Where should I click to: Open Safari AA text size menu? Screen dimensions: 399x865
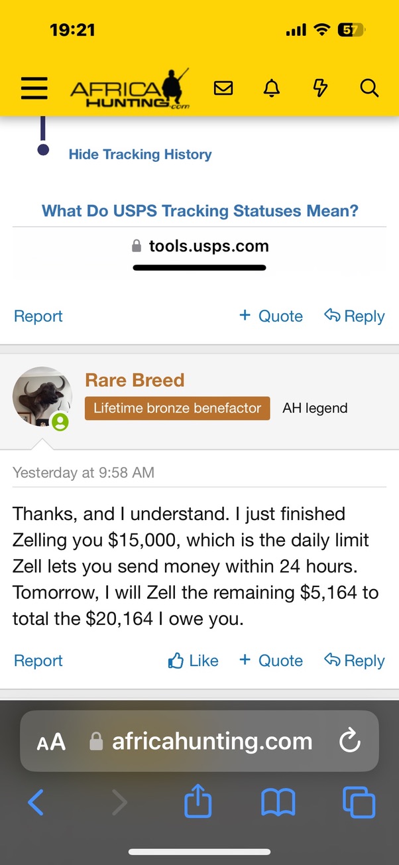tap(51, 742)
